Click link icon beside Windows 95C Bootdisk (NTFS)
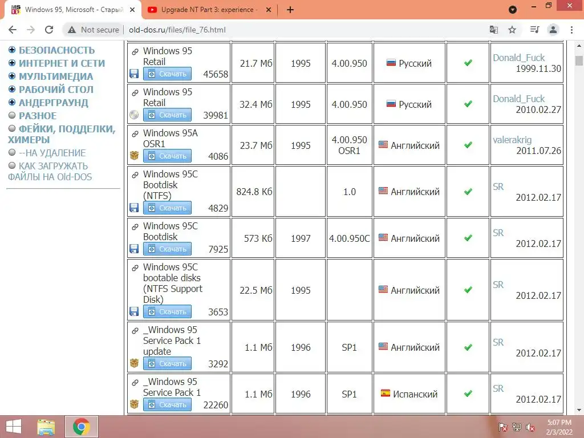 click(x=135, y=175)
